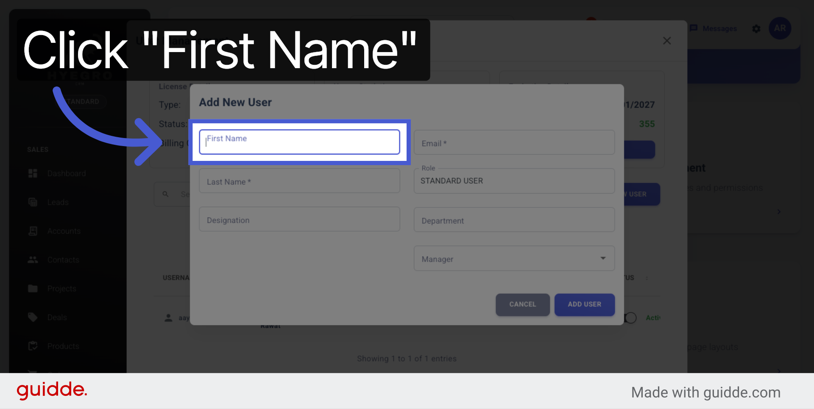Viewport: 814px width, 409px height.
Task: Select the Dashboard icon in the sidebar
Action: (x=33, y=173)
